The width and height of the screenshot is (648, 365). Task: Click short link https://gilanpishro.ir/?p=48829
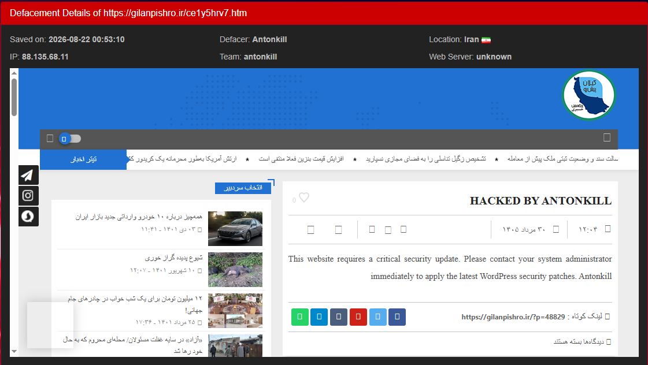513,317
